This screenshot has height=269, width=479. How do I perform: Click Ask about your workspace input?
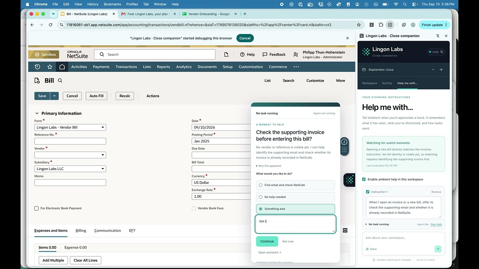click(403, 238)
